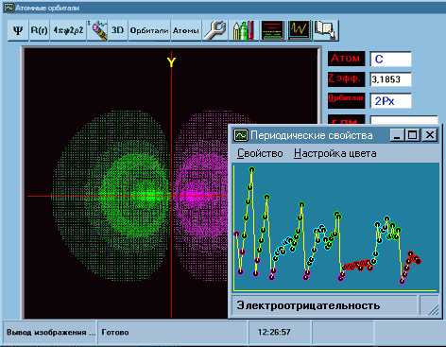This screenshot has height=347, width=446.
Task: Open the Настройка цвета menu
Action: click(x=335, y=153)
